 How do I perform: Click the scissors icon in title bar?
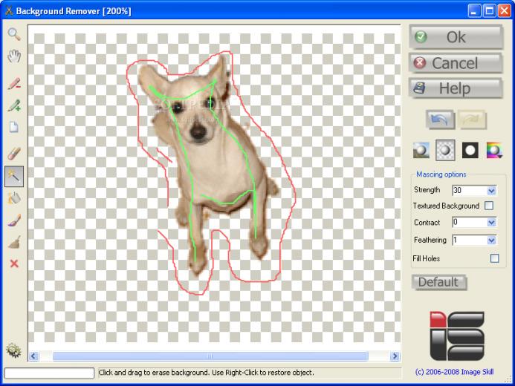click(9, 11)
